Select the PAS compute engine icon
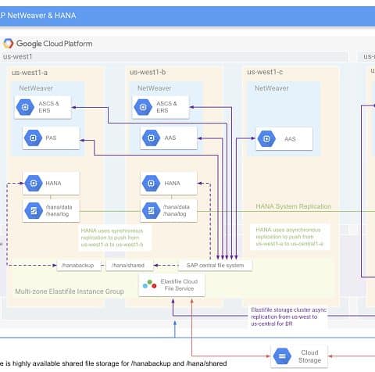 (33, 138)
